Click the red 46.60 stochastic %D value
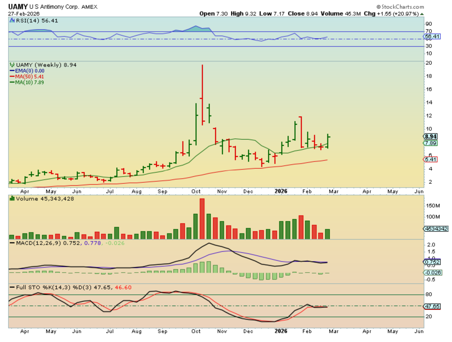The height and width of the screenshot is (342, 452). [x=123, y=287]
